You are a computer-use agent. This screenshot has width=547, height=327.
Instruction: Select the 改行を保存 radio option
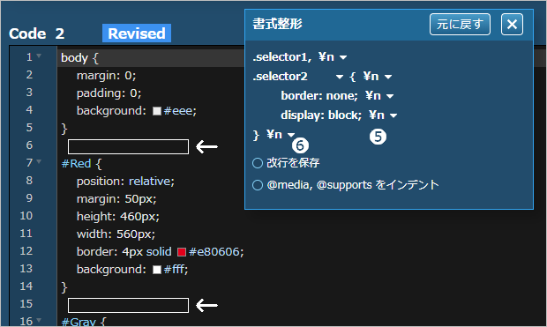click(x=258, y=163)
